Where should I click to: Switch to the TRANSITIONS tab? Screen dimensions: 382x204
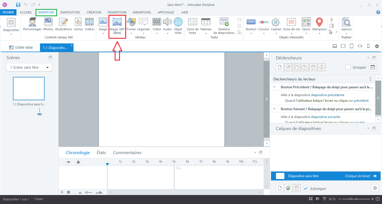(x=117, y=12)
